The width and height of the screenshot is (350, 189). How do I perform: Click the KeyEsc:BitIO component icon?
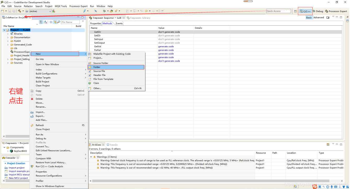[x=12, y=151]
